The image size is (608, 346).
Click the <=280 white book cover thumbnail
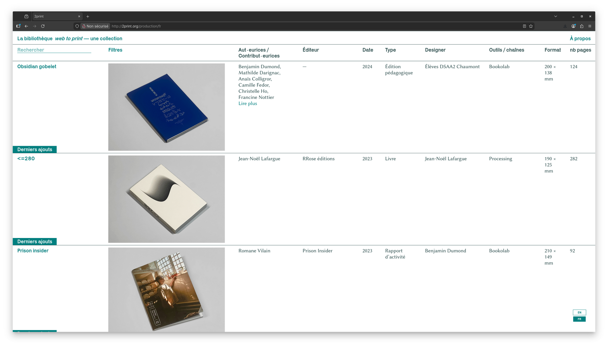pos(167,199)
